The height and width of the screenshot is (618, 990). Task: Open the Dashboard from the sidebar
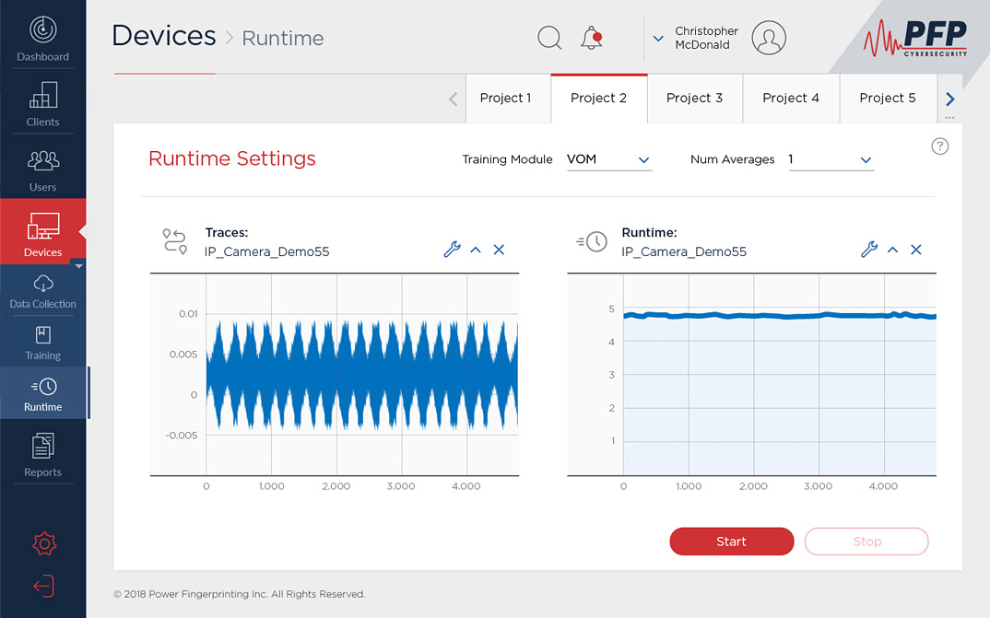coord(43,39)
